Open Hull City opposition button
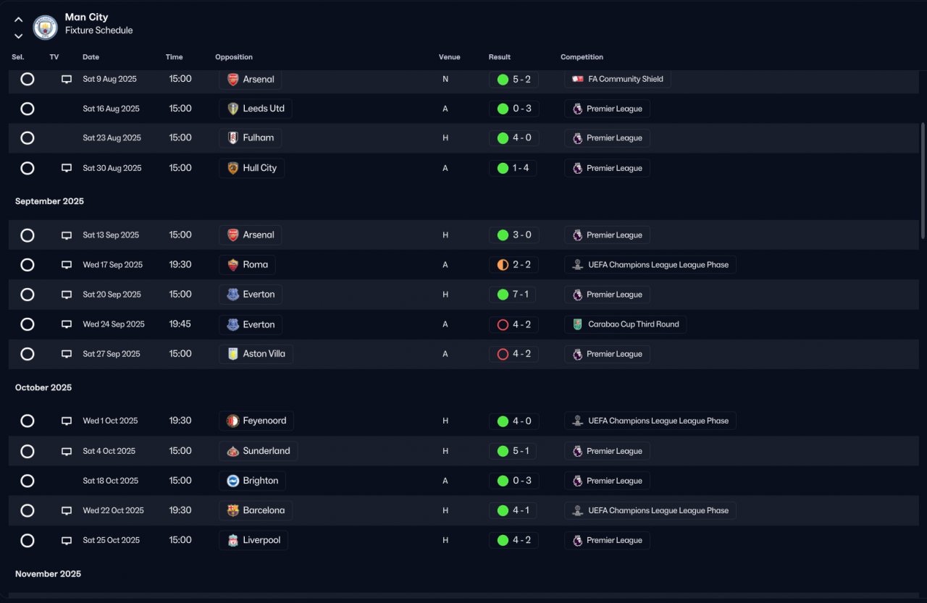 coord(252,168)
